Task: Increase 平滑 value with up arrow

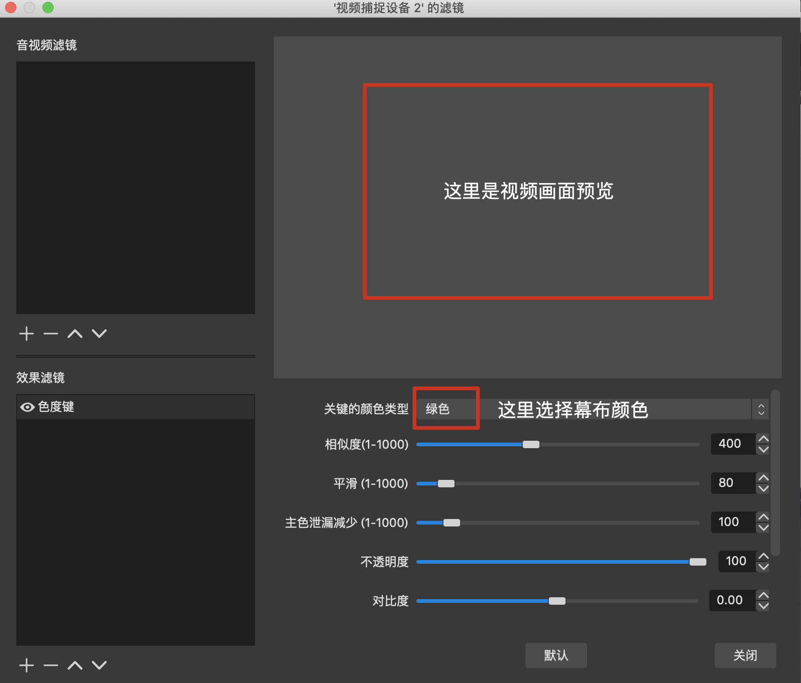Action: click(763, 478)
